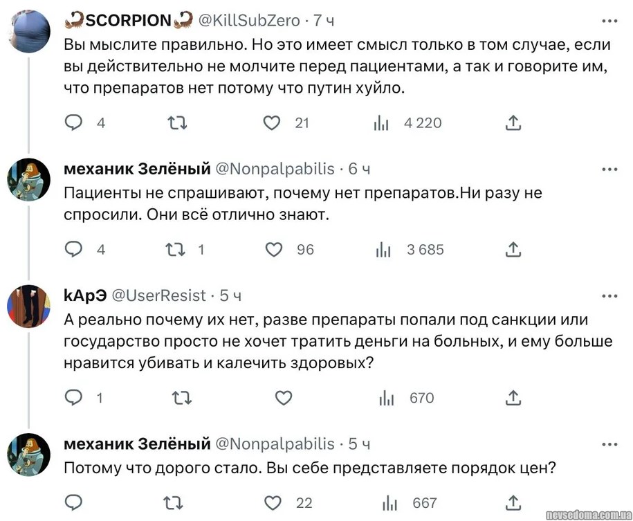View analytics showing 4 220 views
The height and width of the screenshot is (521, 633).
pyautogui.click(x=382, y=123)
